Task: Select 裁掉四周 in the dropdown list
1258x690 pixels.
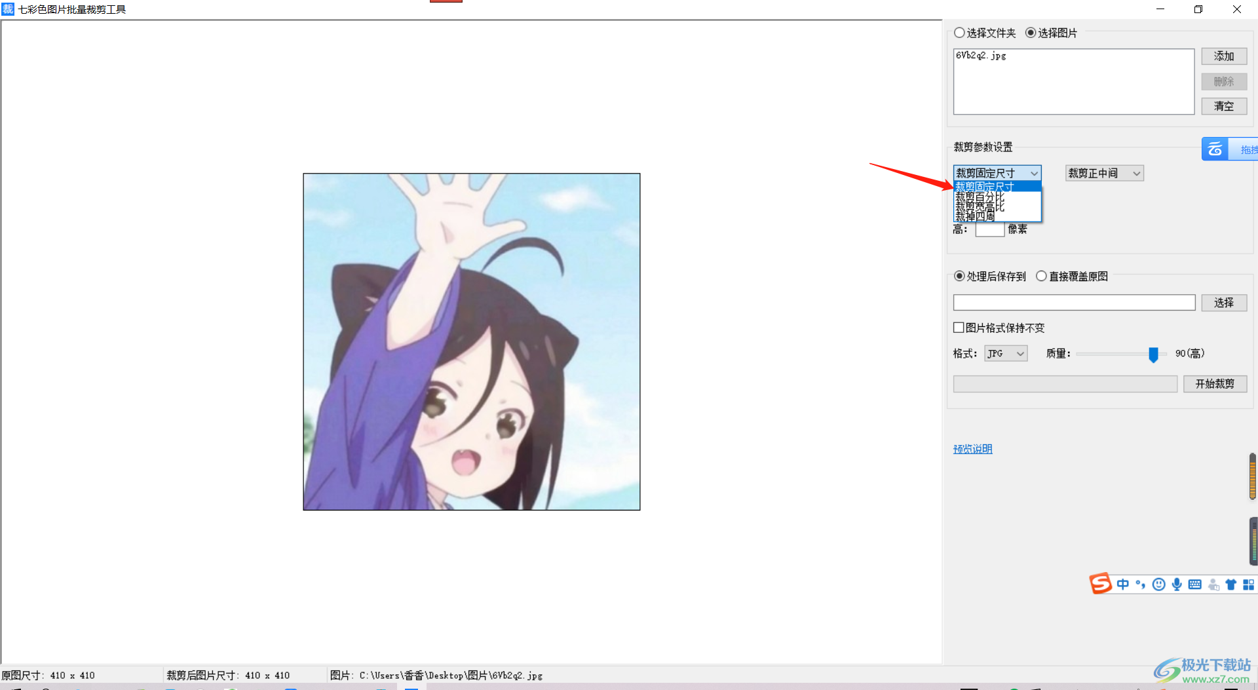Action: coord(997,216)
